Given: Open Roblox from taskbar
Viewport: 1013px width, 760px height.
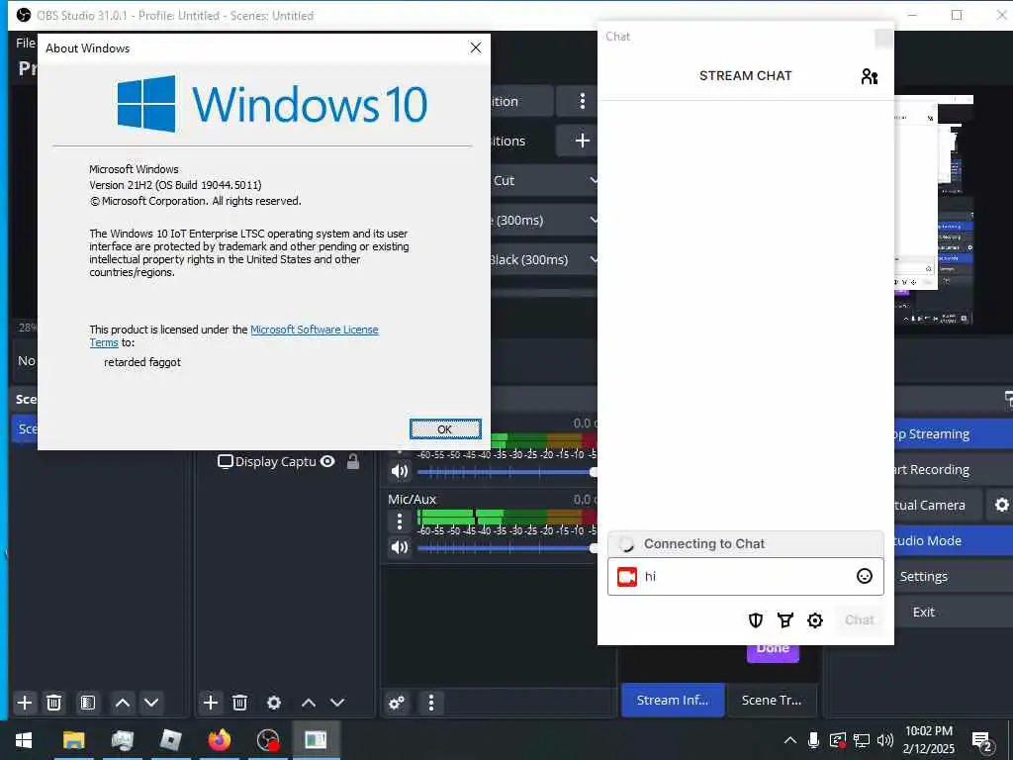Looking at the screenshot, I should [x=170, y=740].
